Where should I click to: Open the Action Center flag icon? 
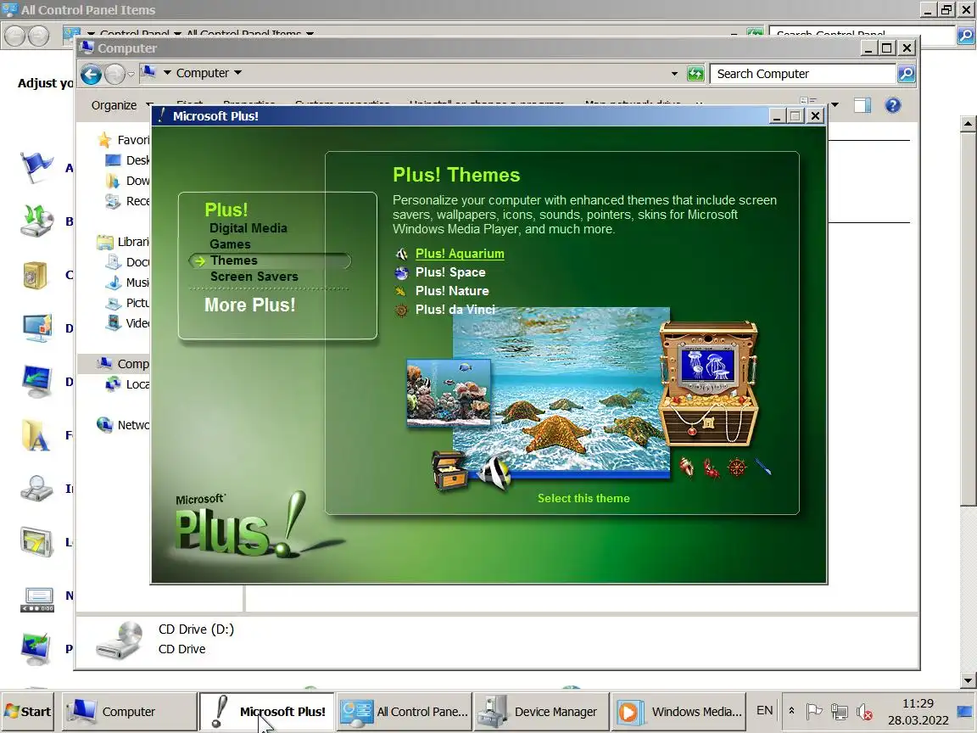click(x=814, y=711)
